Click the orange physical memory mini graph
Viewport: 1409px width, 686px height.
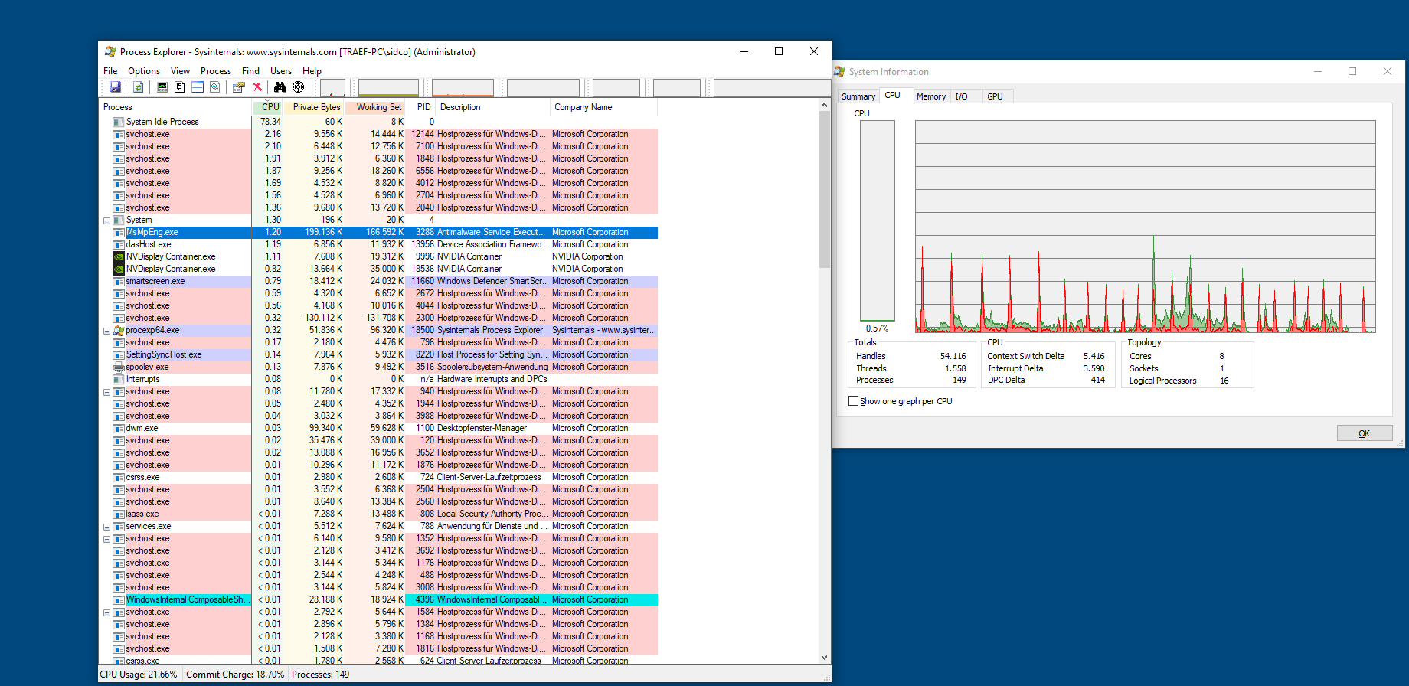coord(463,87)
